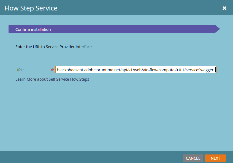
Task: Close the Flow Step Service dialog
Action: click(x=224, y=8)
